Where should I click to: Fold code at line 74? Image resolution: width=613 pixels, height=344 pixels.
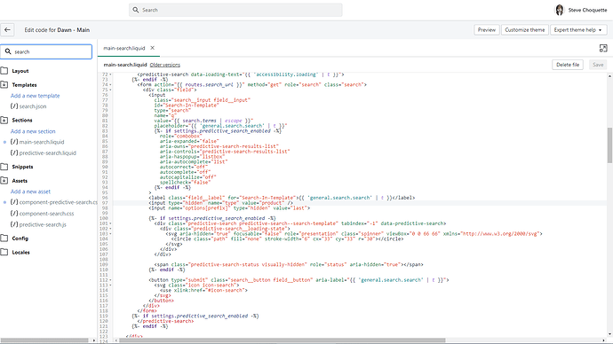[110, 84]
